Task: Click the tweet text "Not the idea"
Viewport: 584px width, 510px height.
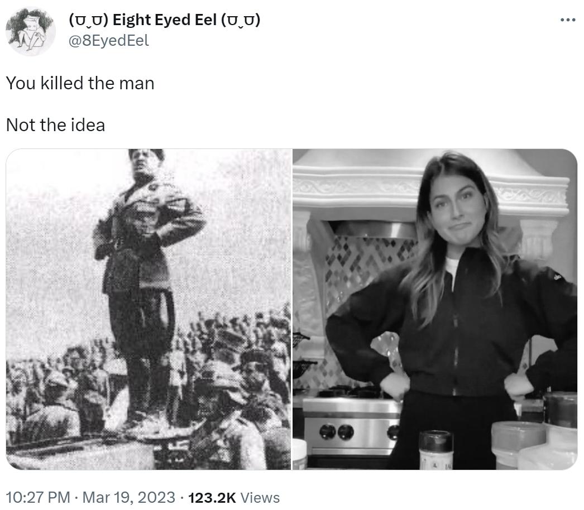Action: [x=55, y=124]
